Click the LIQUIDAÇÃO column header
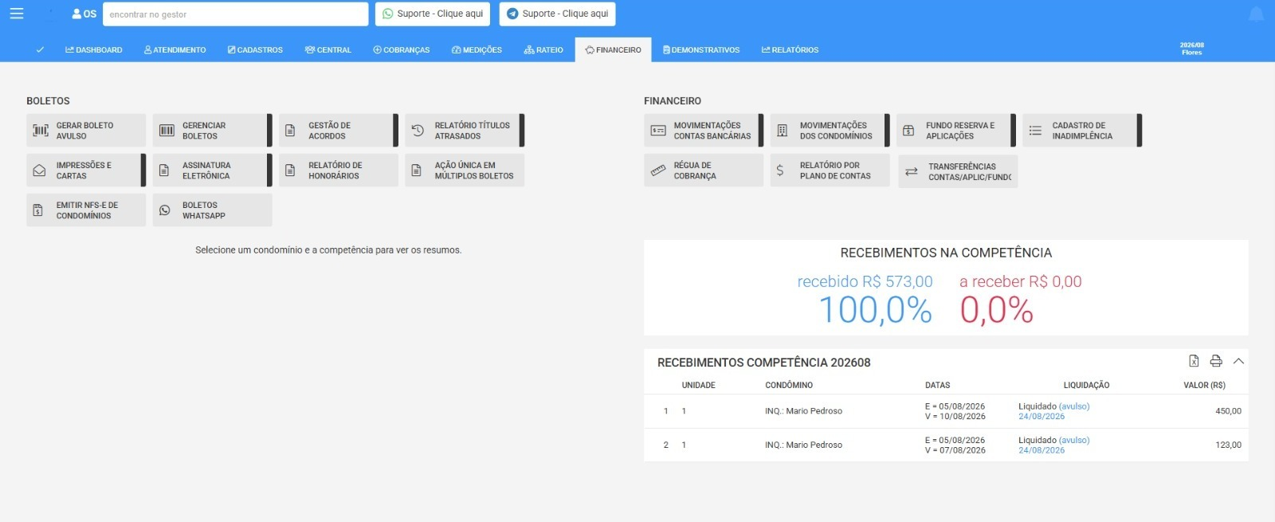 (1086, 385)
